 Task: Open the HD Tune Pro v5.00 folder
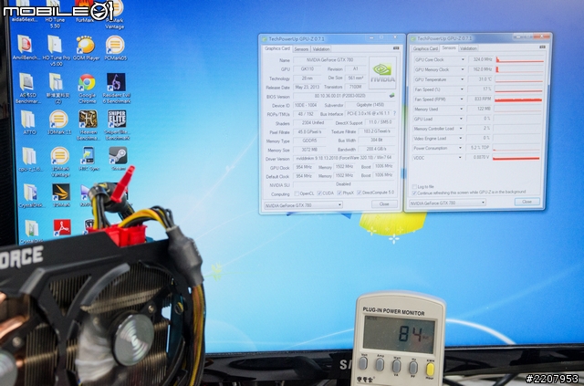point(56,50)
